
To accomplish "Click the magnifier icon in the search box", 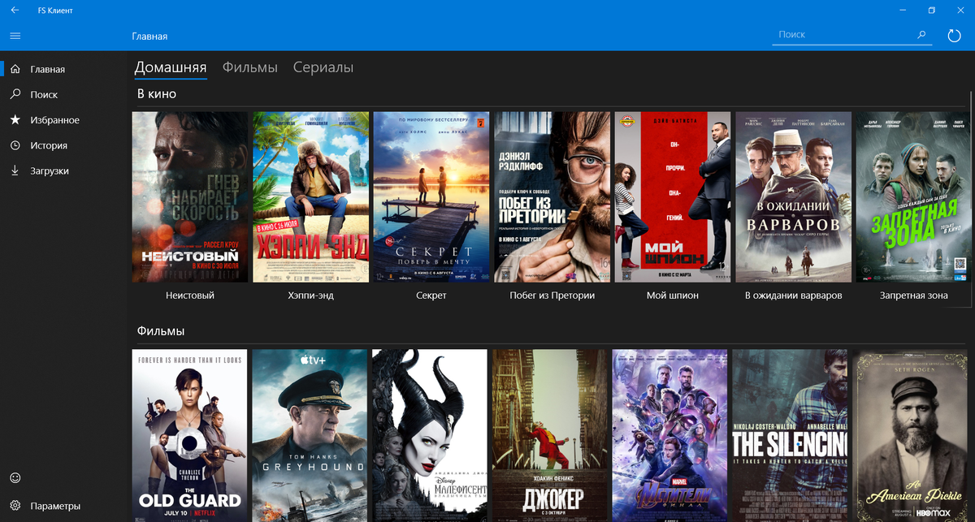I will tap(921, 35).
